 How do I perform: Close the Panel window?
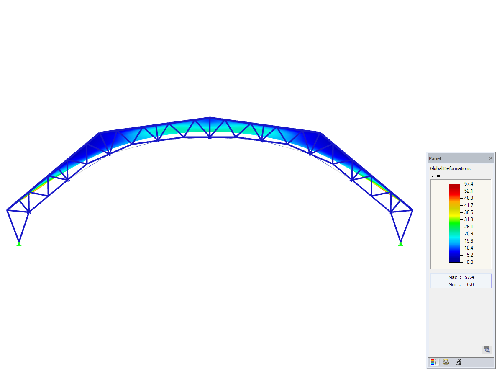491,158
